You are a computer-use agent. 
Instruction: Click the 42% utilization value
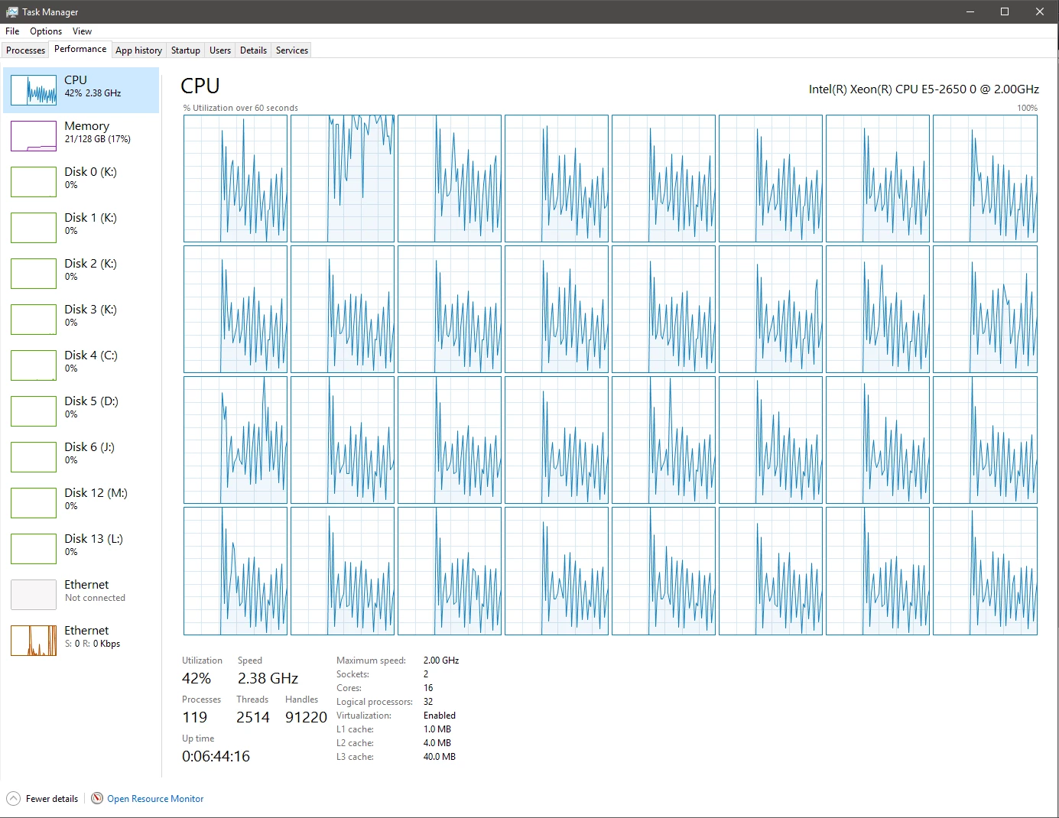click(x=197, y=678)
